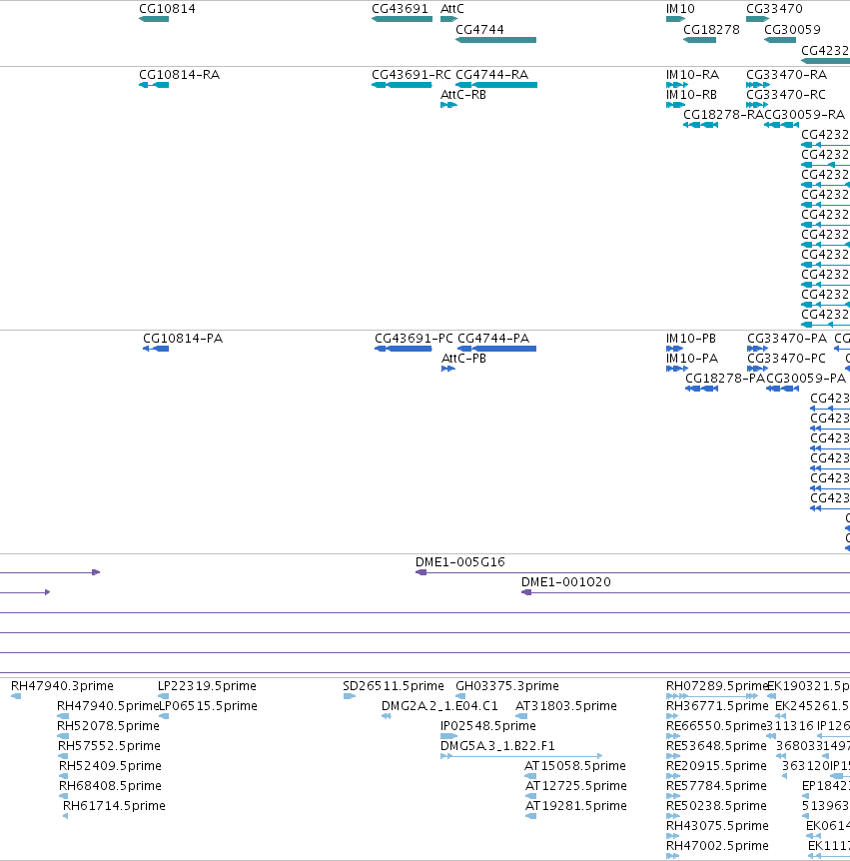Viewport: 850px width, 861px height.
Task: Click protein CG10814-PA
Action: click(156, 349)
